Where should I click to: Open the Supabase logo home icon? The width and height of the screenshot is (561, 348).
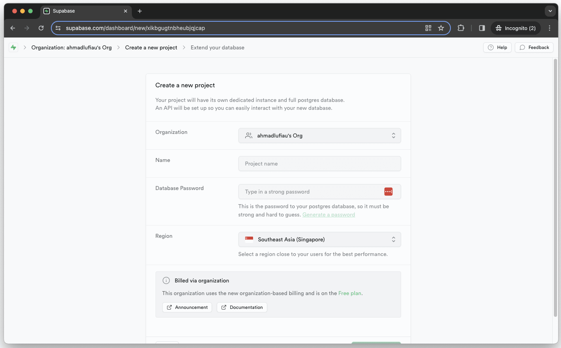click(13, 47)
